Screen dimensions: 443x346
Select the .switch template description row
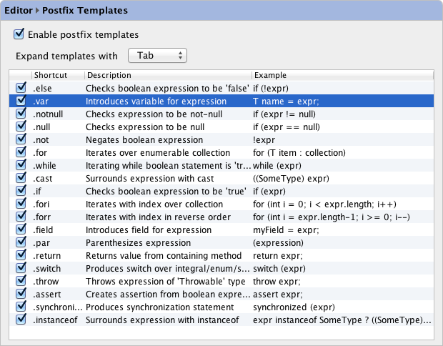166,270
